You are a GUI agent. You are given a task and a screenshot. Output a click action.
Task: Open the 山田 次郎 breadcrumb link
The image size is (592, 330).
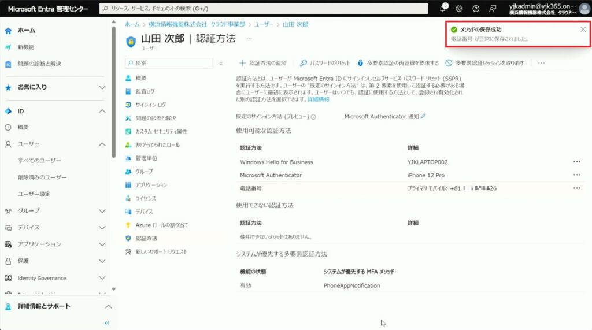295,24
